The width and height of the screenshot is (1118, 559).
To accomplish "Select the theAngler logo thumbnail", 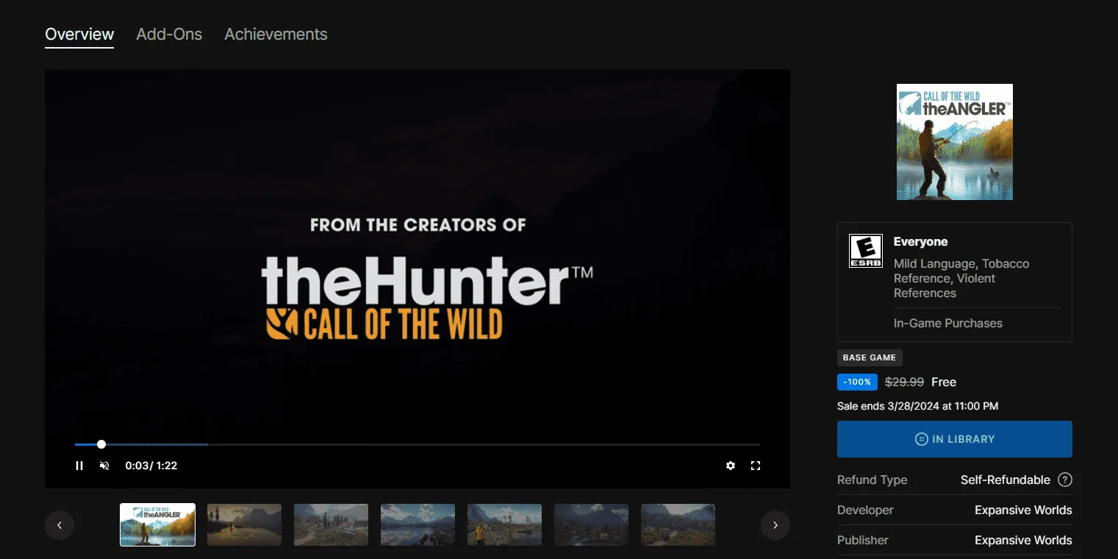I will tap(157, 524).
